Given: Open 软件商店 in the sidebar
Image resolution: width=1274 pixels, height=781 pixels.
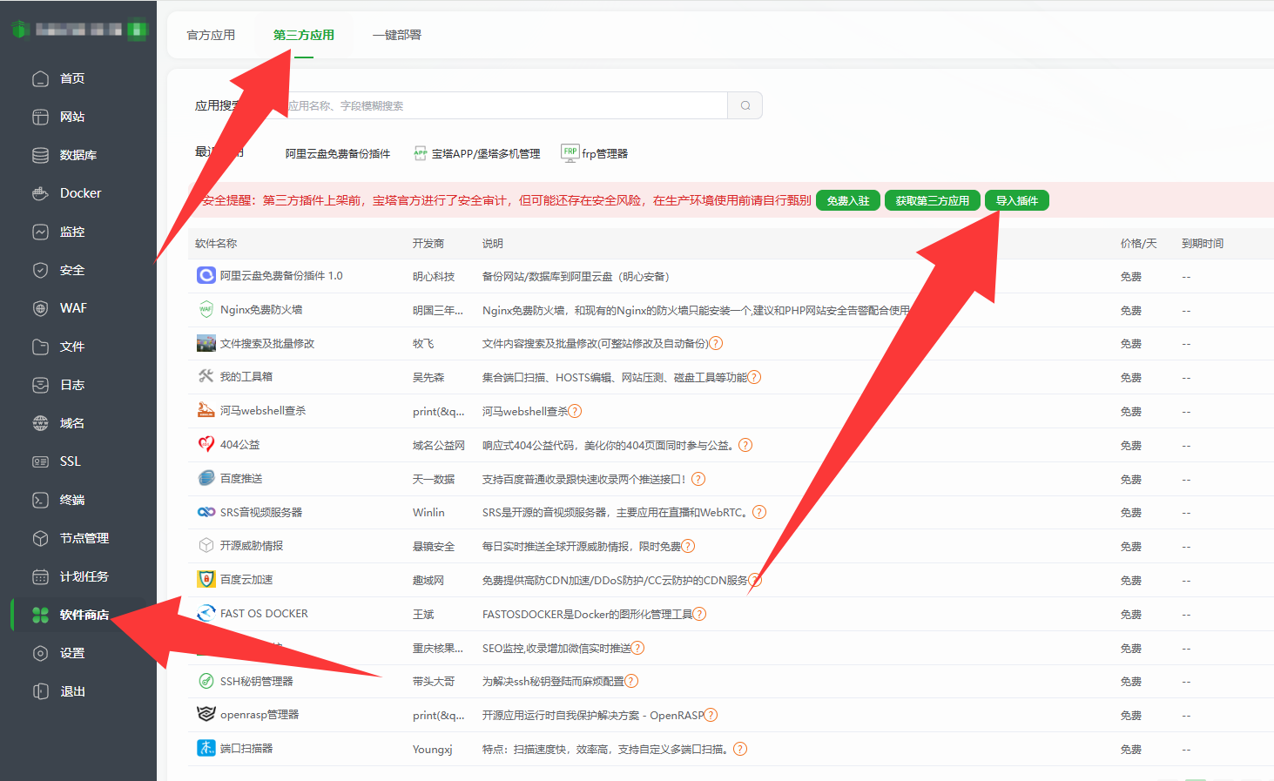Looking at the screenshot, I should (x=84, y=615).
